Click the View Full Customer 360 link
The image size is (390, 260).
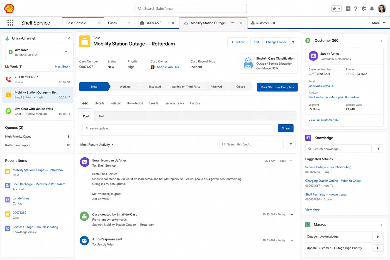pos(324,120)
